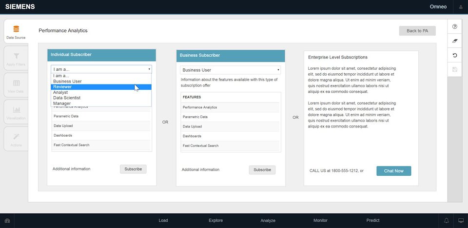Select Fast Contextual Search in Business list
This screenshot has height=228, width=468.
click(230, 145)
